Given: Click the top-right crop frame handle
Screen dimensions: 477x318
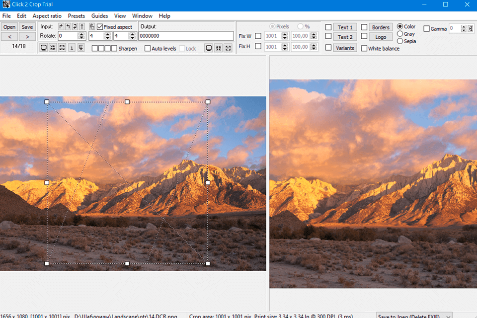Looking at the screenshot, I should pos(208,102).
